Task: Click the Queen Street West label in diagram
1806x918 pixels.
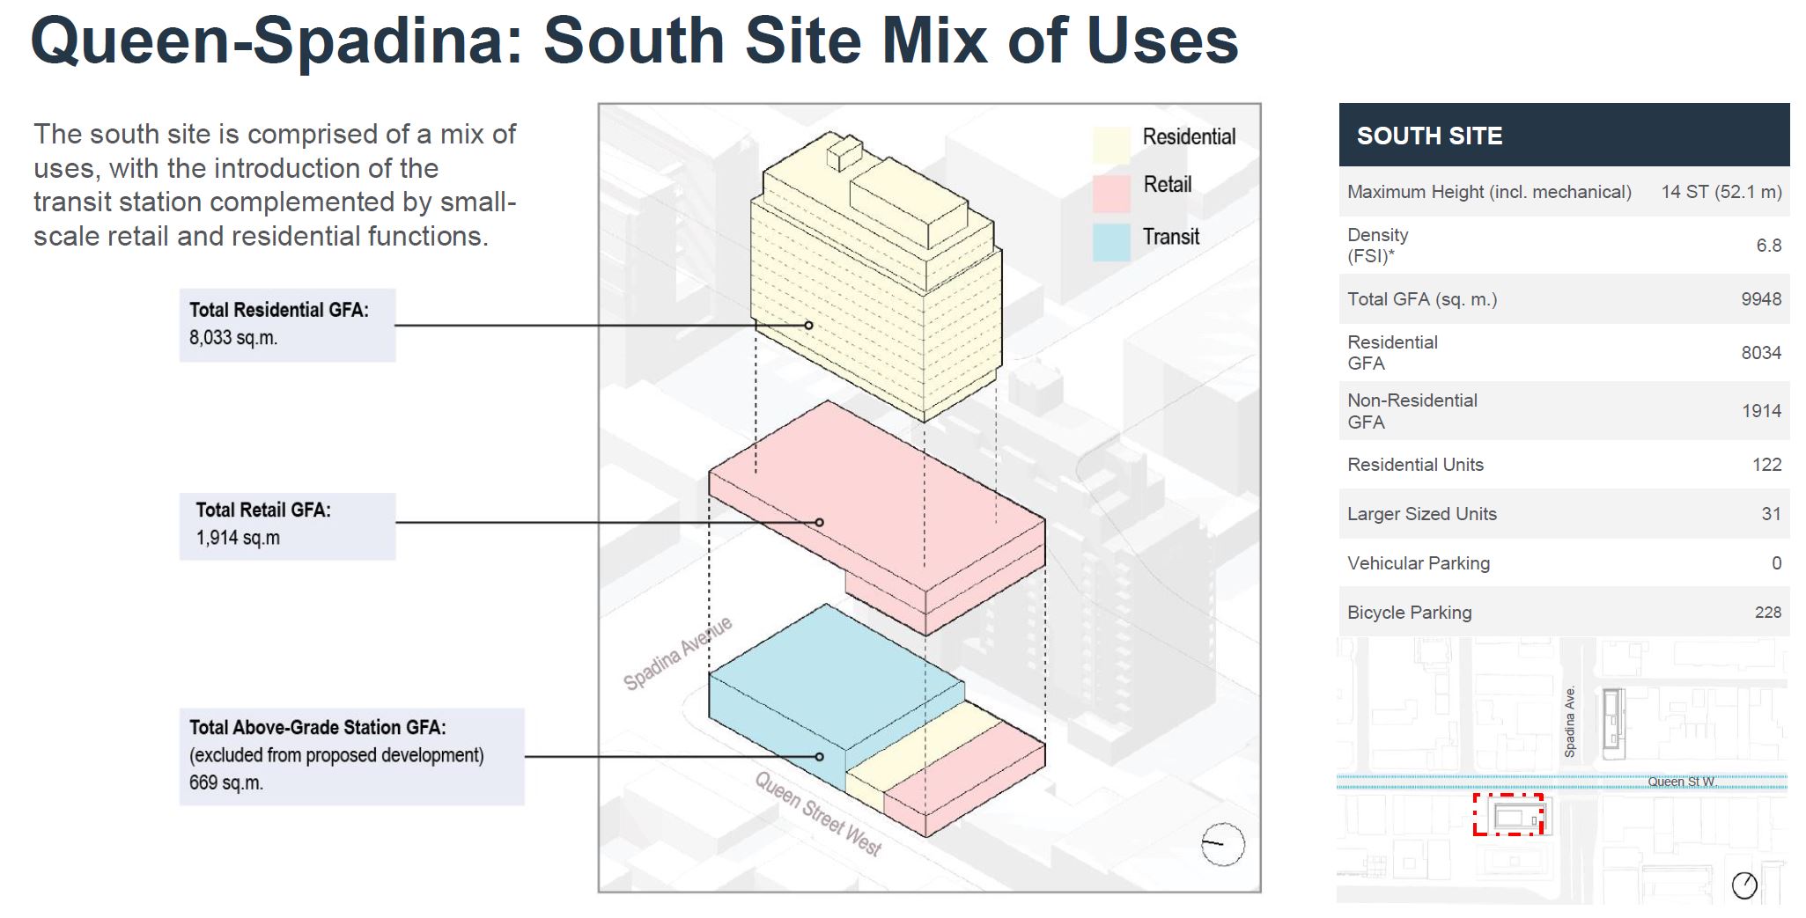Action: pos(817,813)
